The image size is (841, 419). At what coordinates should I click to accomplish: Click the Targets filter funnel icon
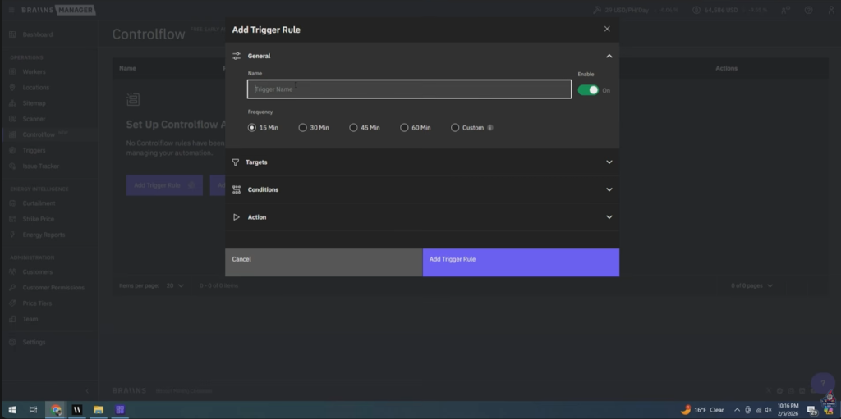point(236,162)
